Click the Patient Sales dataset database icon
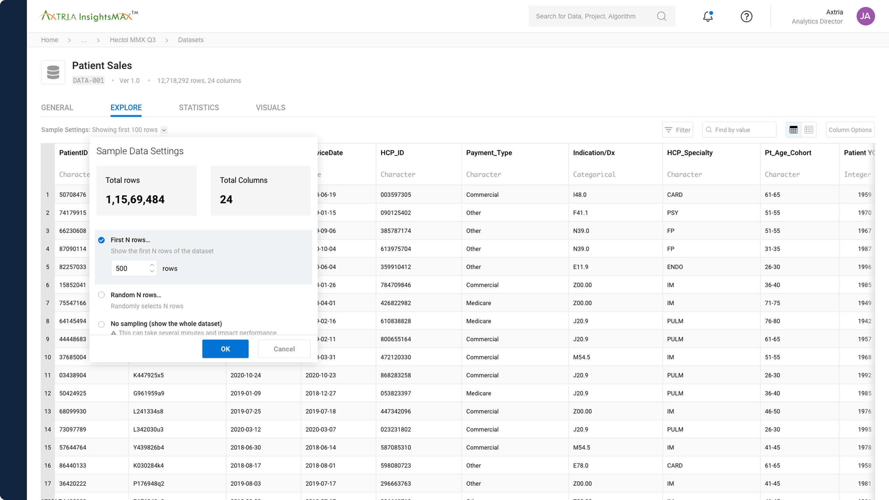The height and width of the screenshot is (500, 889). click(53, 72)
